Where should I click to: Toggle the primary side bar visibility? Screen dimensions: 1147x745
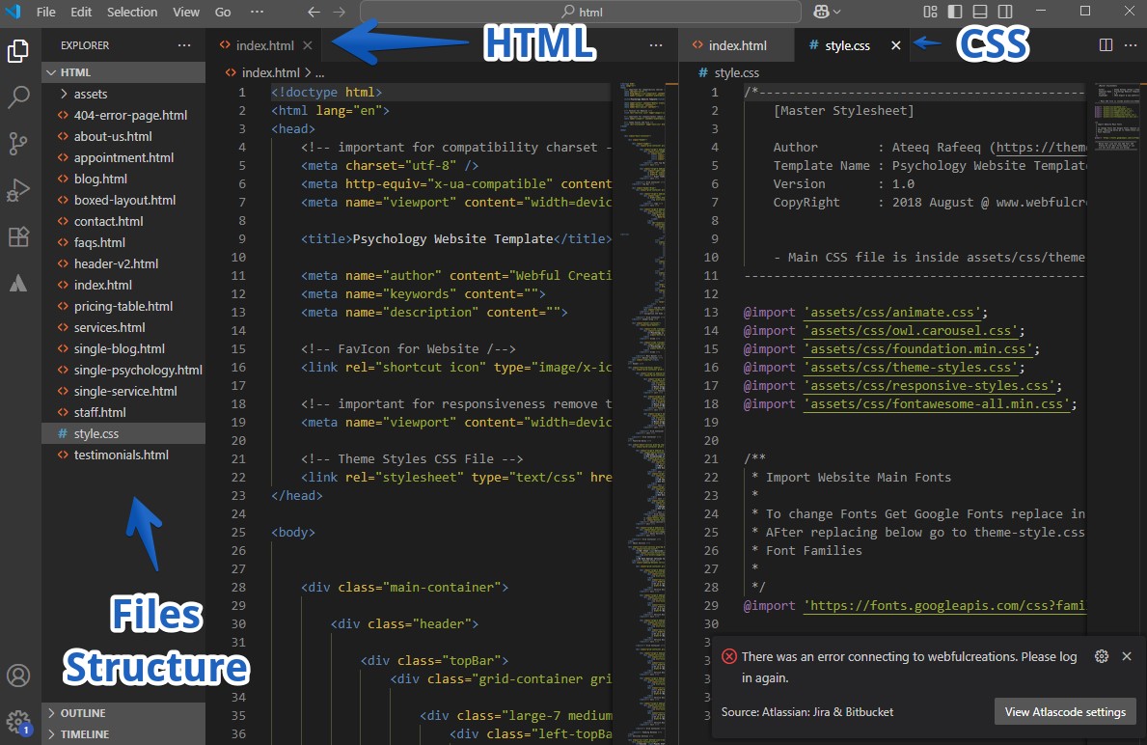click(x=953, y=12)
